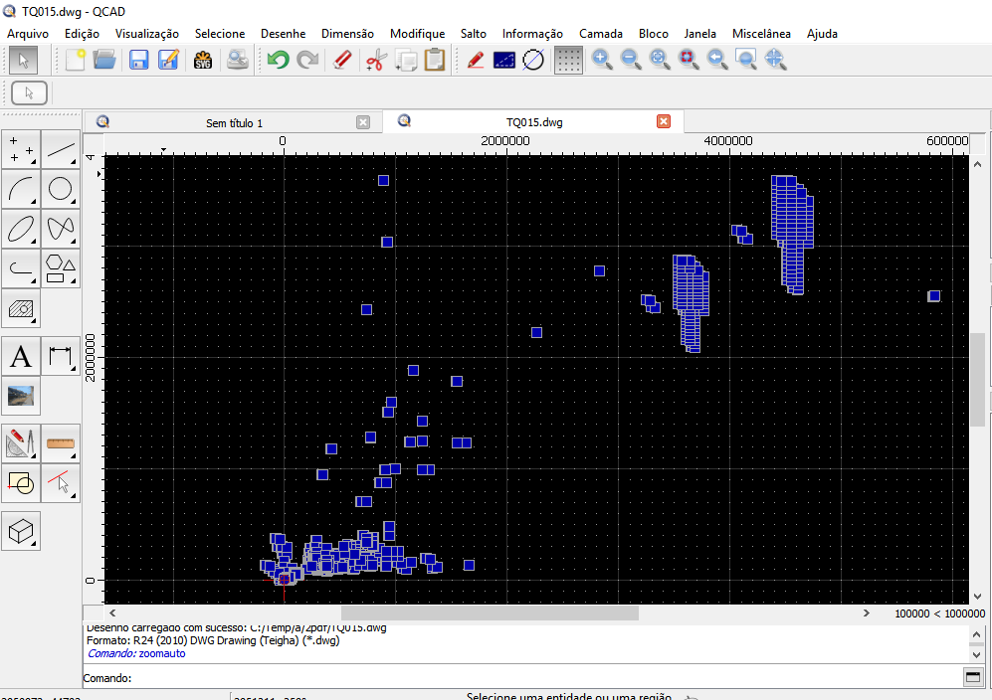Open the ruler measuring tools
The image size is (992, 700).
(x=61, y=443)
